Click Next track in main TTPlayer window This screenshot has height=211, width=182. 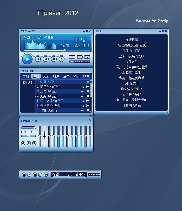coord(46,59)
